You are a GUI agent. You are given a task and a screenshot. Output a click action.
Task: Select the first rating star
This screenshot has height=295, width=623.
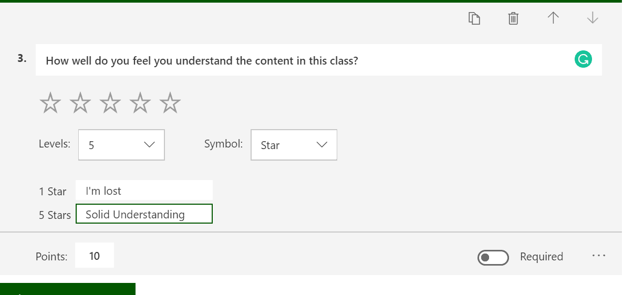(x=50, y=102)
